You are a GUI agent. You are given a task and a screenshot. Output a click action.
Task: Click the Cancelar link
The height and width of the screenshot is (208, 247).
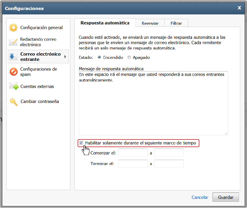(x=200, y=197)
